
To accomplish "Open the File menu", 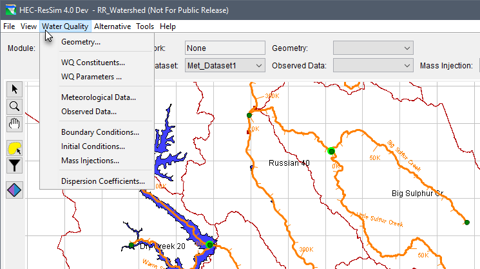I will [x=9, y=26].
